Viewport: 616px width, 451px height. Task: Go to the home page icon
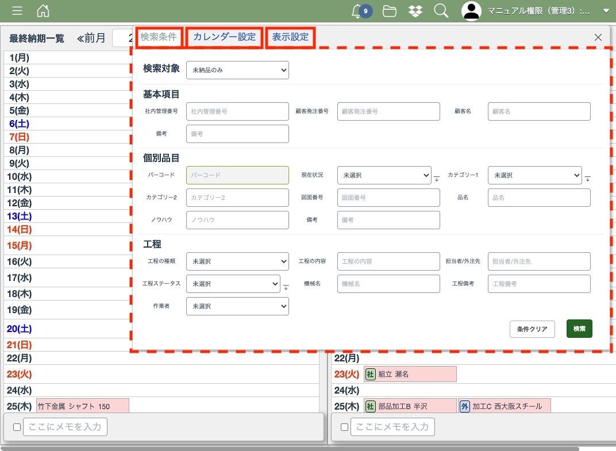coord(43,11)
